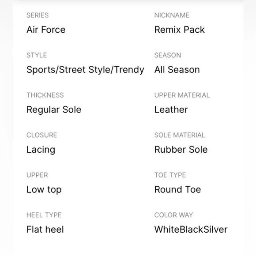Screen dimensions: 256x256
Task: Click the HEEL TYPE label
Action: pyautogui.click(x=44, y=215)
